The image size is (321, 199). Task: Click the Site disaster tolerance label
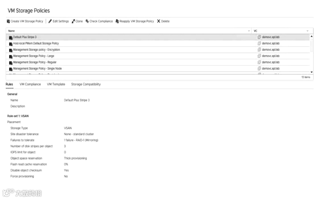pyautogui.click(x=24, y=134)
